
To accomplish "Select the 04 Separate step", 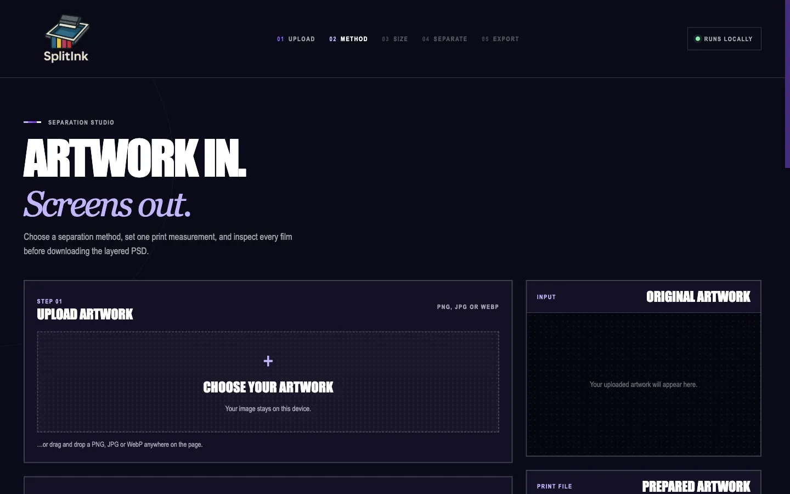I will (x=445, y=39).
